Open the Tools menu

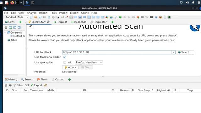pyautogui.click(x=53, y=13)
